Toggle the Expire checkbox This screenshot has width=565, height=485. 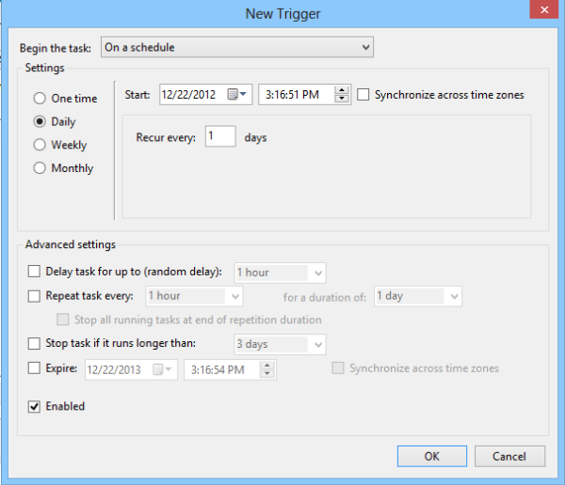point(34,368)
